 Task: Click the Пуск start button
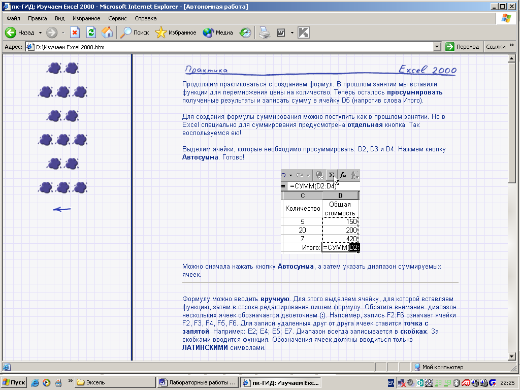pos(14,382)
